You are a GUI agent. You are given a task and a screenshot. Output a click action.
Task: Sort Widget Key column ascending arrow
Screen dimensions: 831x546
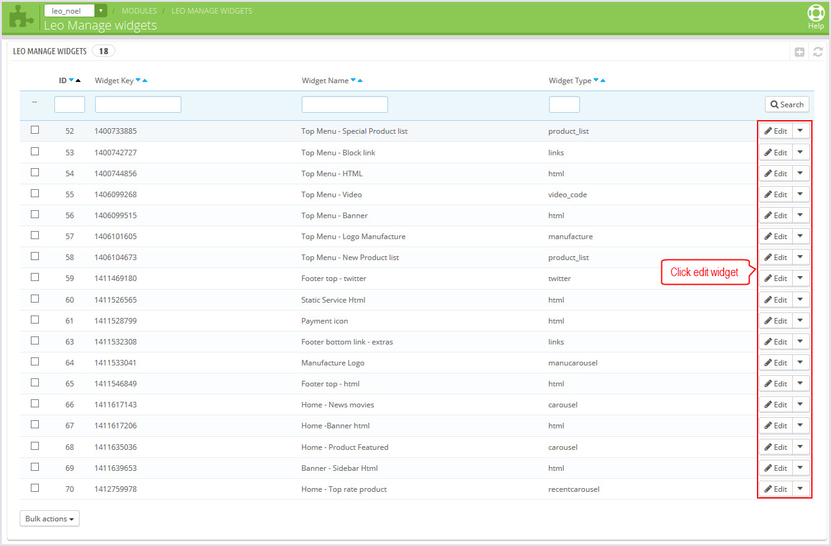(x=145, y=81)
